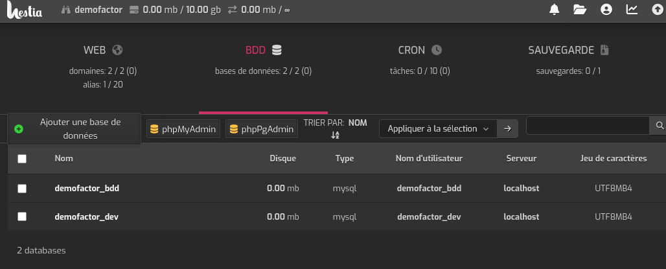Expand the 'Appliquer à la sélection' dropdown
666x269 pixels.
click(438, 129)
